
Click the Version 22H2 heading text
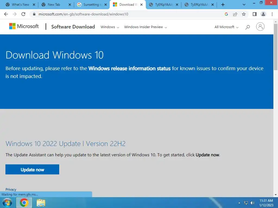tap(106, 144)
